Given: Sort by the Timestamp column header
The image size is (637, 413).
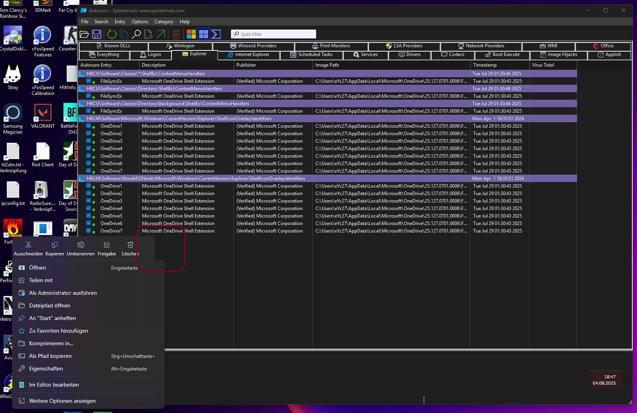Looking at the screenshot, I should [x=500, y=65].
